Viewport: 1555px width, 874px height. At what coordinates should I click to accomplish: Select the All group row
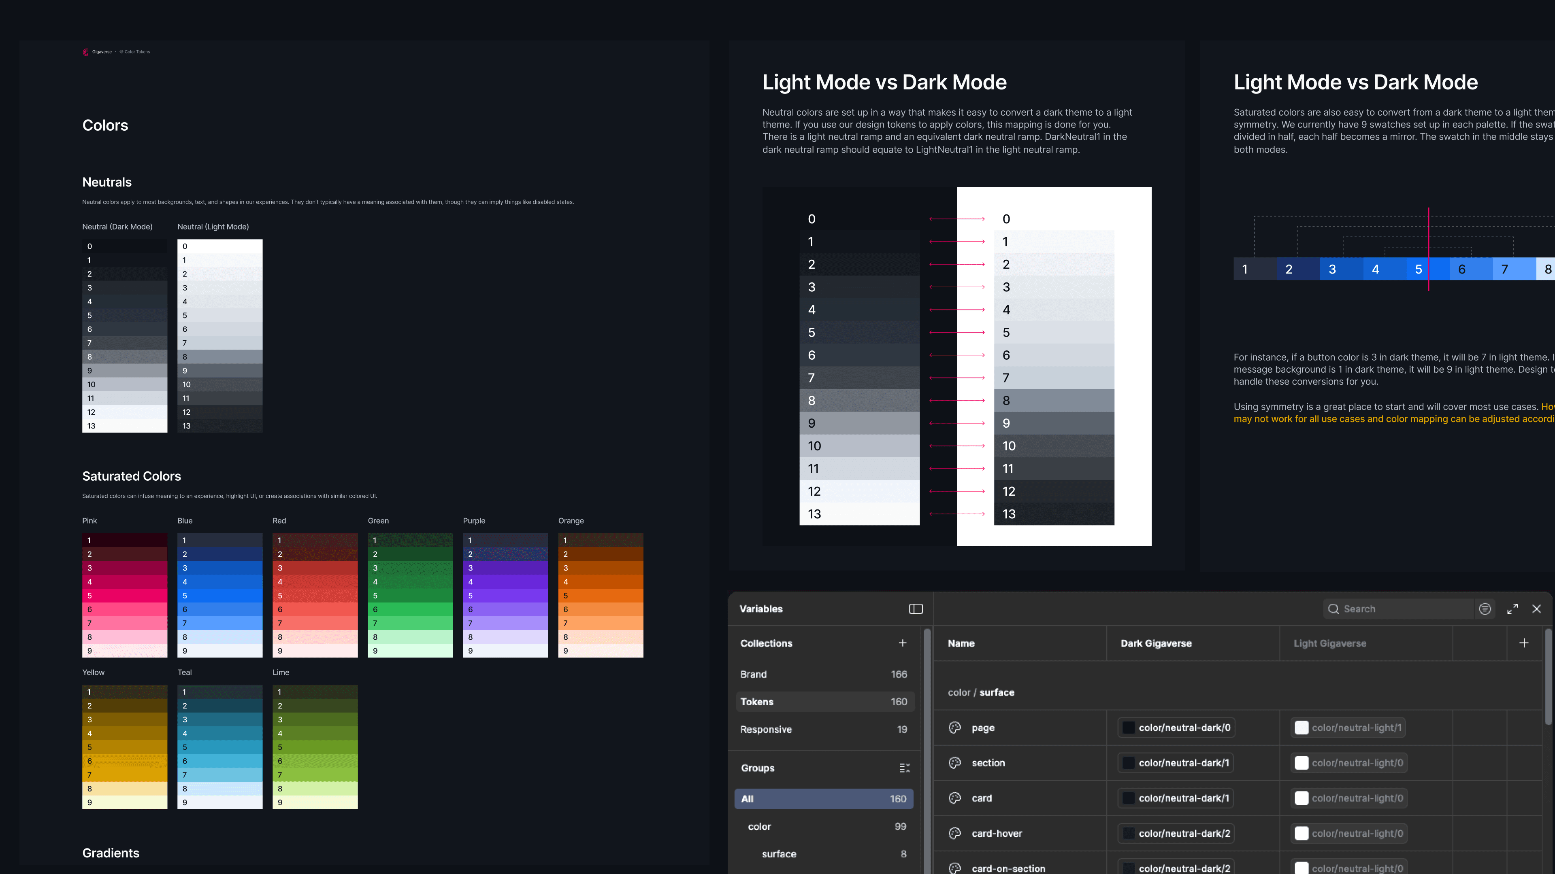tap(823, 799)
